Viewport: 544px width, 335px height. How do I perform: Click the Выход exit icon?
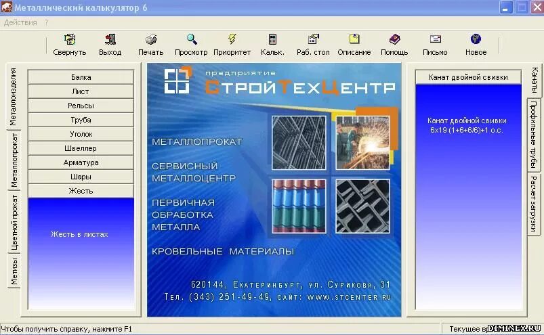(110, 39)
